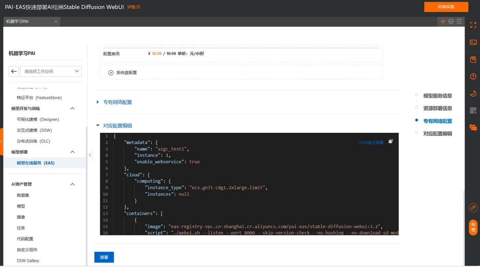Click the back arrow beside workspace selector
480x267 pixels.
click(x=14, y=71)
